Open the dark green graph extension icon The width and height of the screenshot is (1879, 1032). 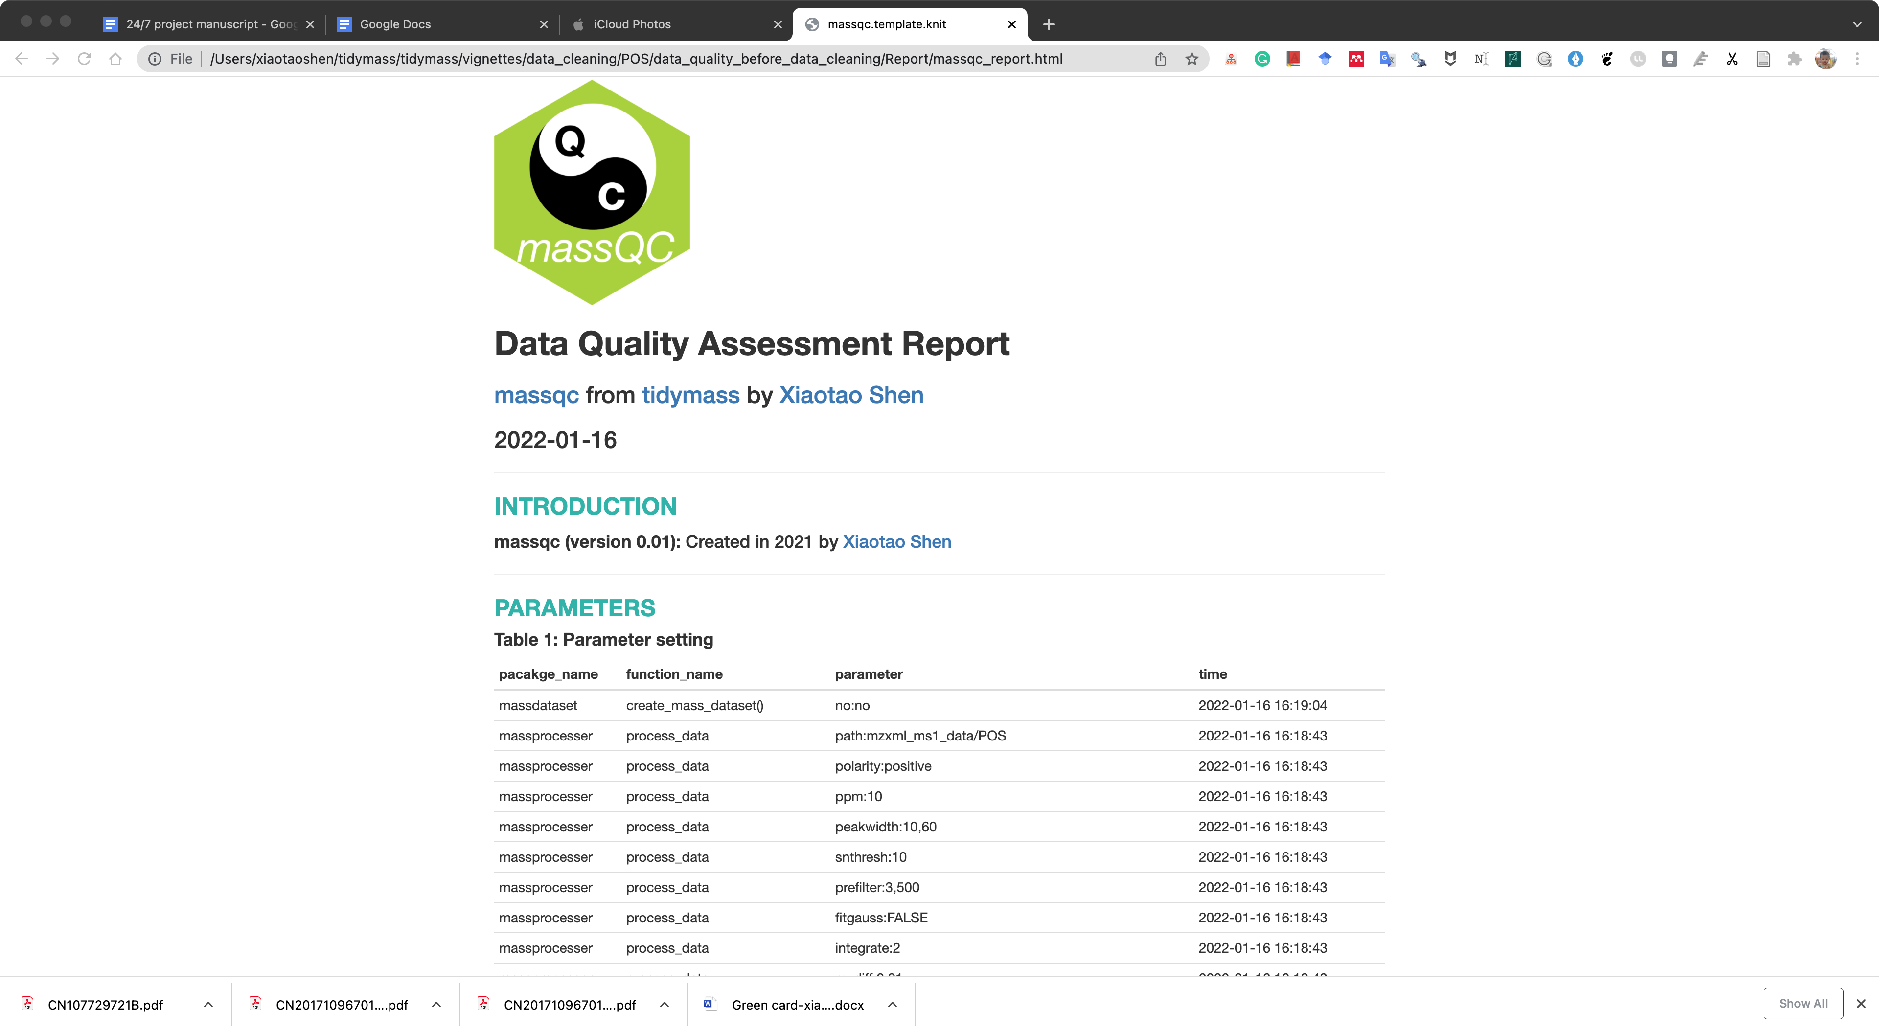tap(1513, 59)
